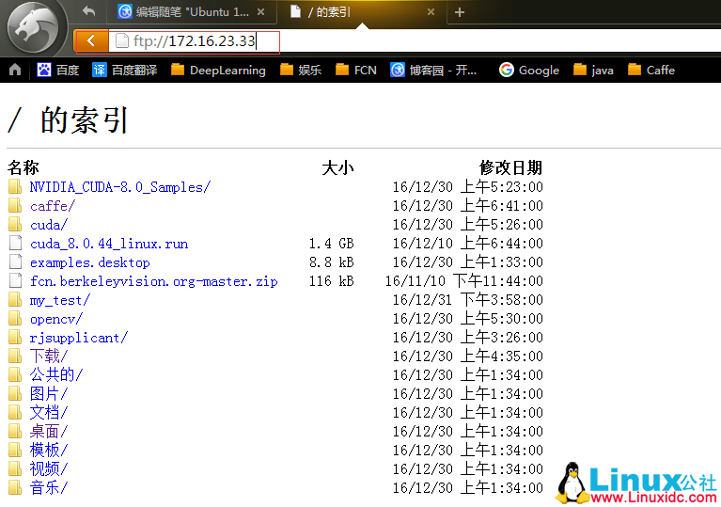Click the / 的索引 page heading
Image resolution: width=721 pixels, height=507 pixels.
click(x=68, y=120)
